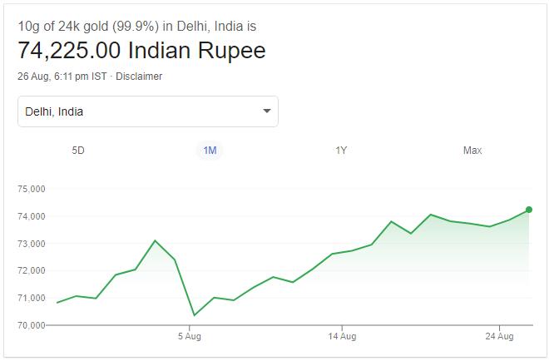The image size is (549, 361).
Task: Select the 1M time range tab
Action: coord(210,151)
